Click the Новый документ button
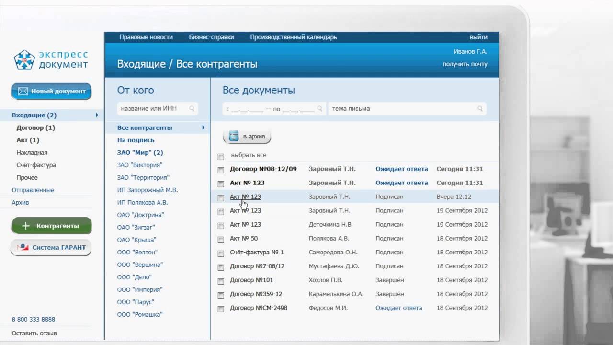Viewport: 613px width, 345px height. tap(51, 91)
